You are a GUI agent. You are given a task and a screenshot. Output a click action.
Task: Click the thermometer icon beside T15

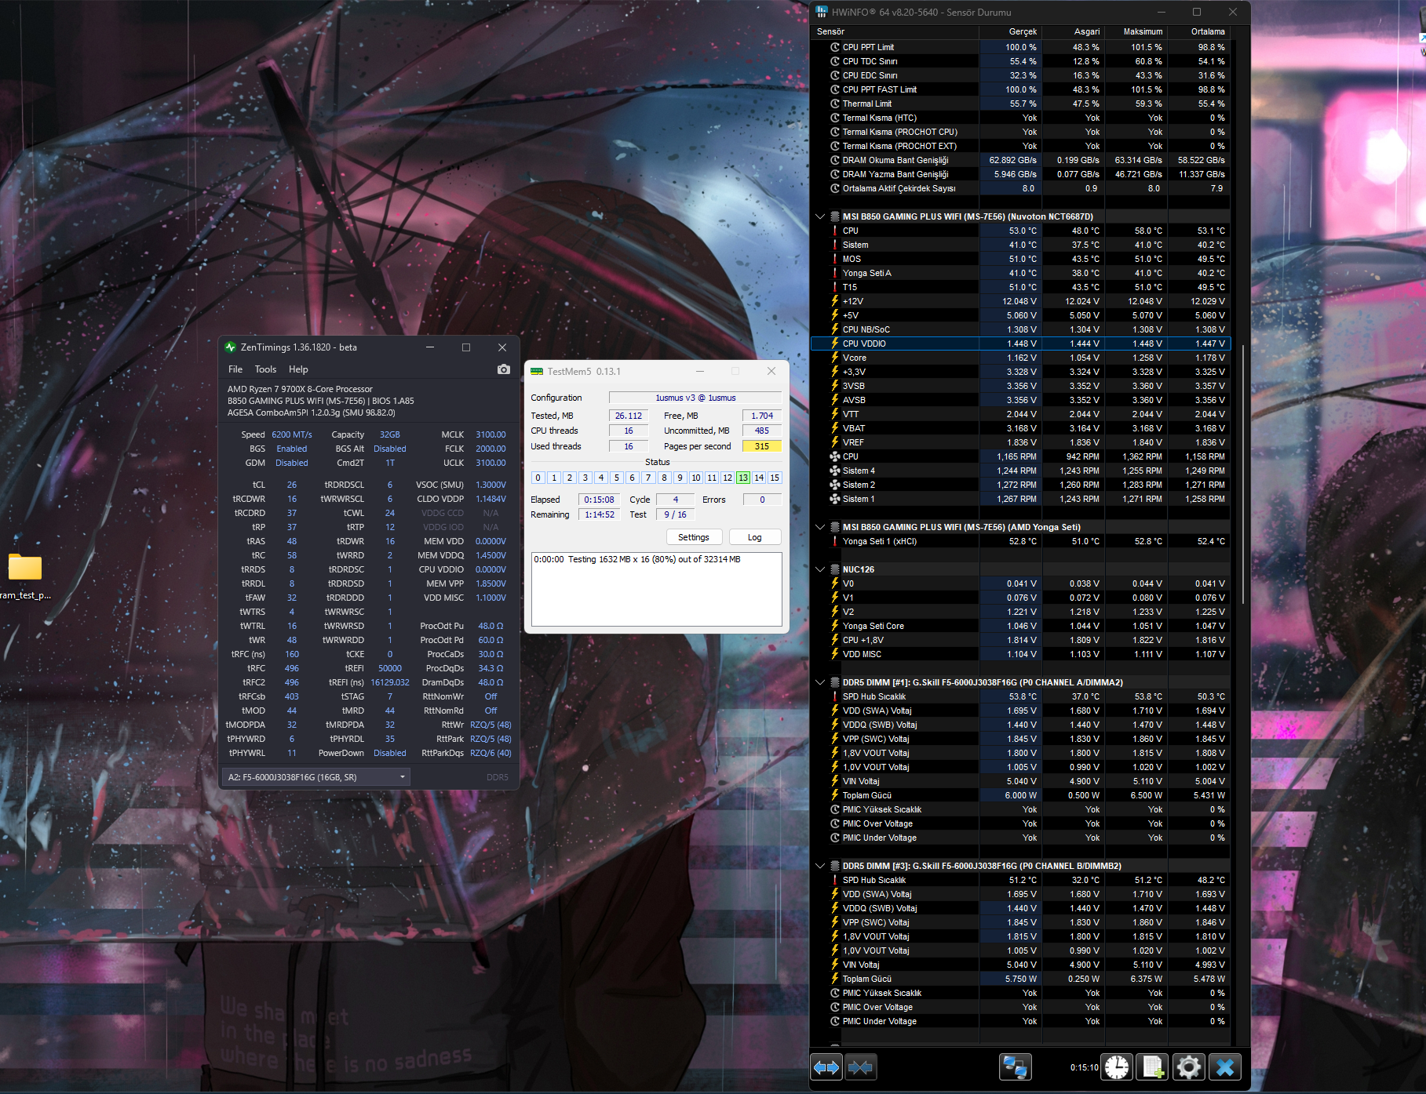(835, 287)
